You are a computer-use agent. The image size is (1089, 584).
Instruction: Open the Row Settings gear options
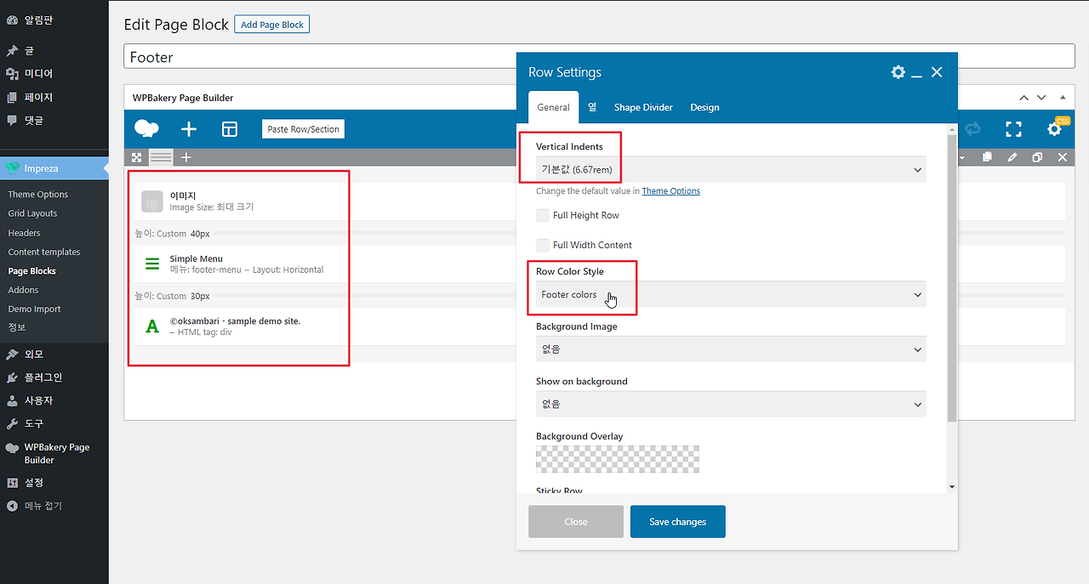pos(898,72)
